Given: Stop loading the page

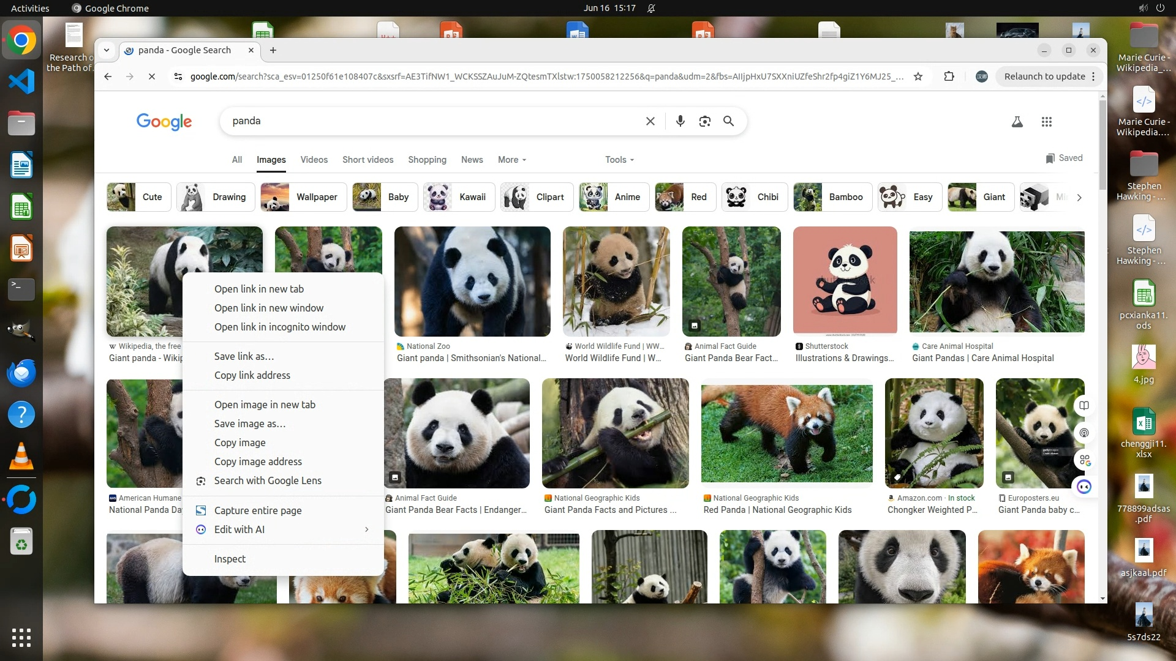Looking at the screenshot, I should point(152,77).
